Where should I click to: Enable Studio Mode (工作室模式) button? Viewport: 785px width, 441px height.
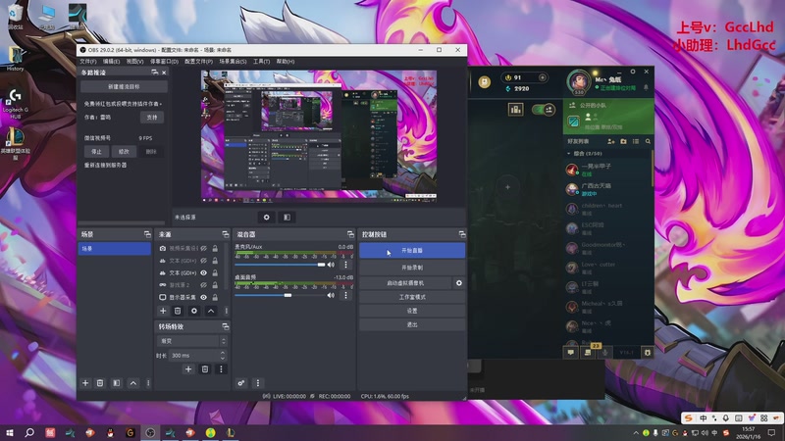tap(411, 297)
